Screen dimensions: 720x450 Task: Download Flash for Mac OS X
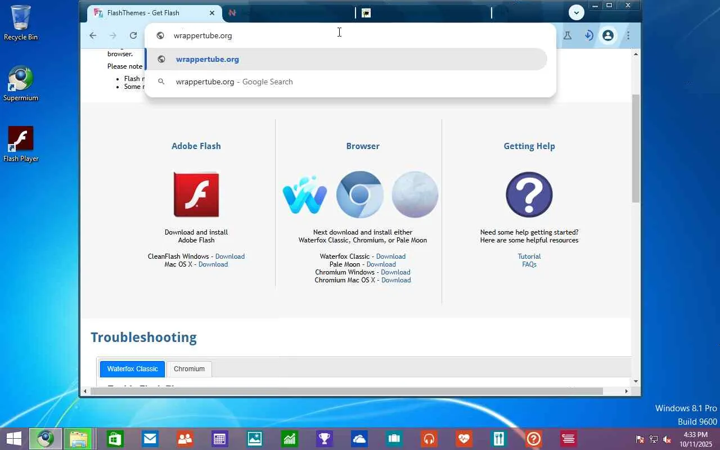213,264
